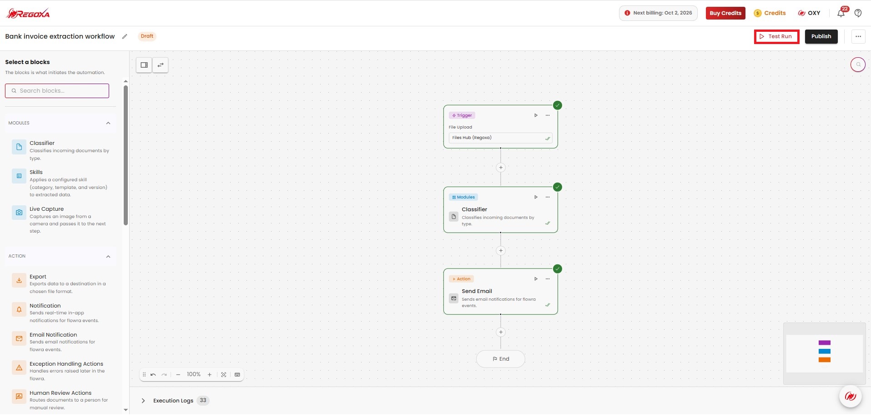The image size is (871, 417).
Task: Click the Execution Logs count 33
Action: tap(203, 400)
